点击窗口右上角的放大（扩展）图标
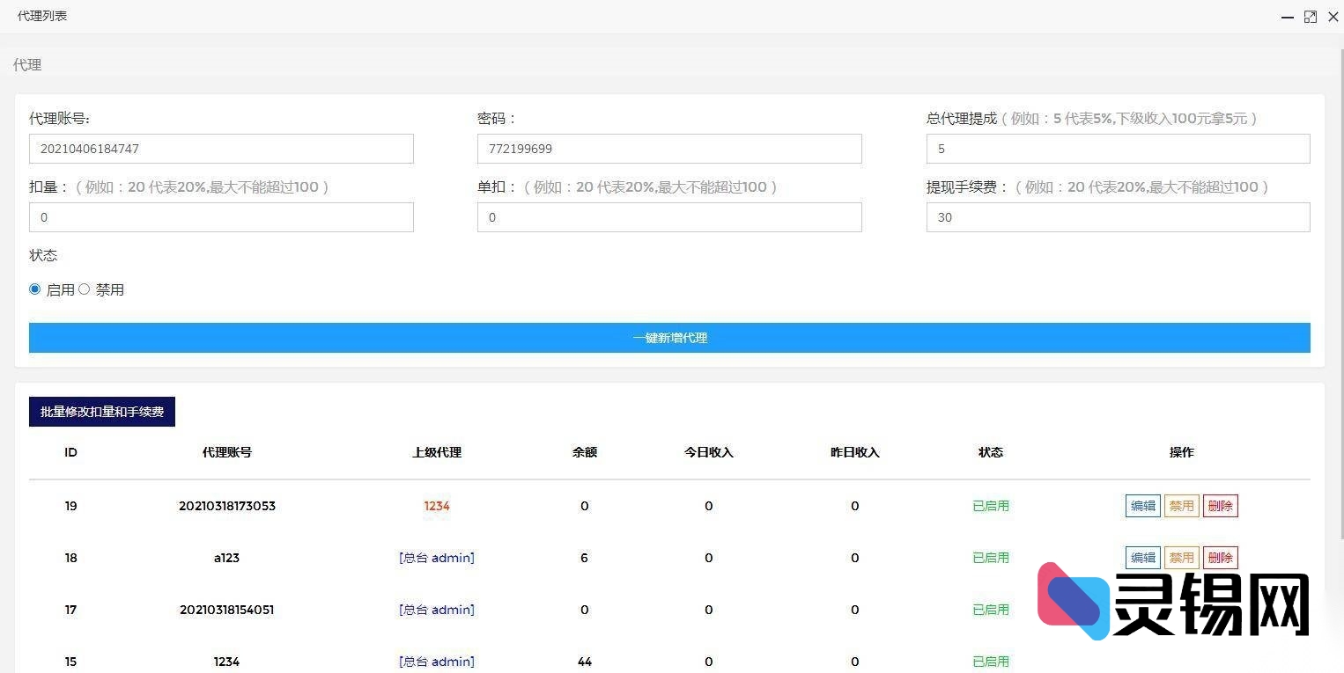Image resolution: width=1344 pixels, height=673 pixels. click(1311, 17)
